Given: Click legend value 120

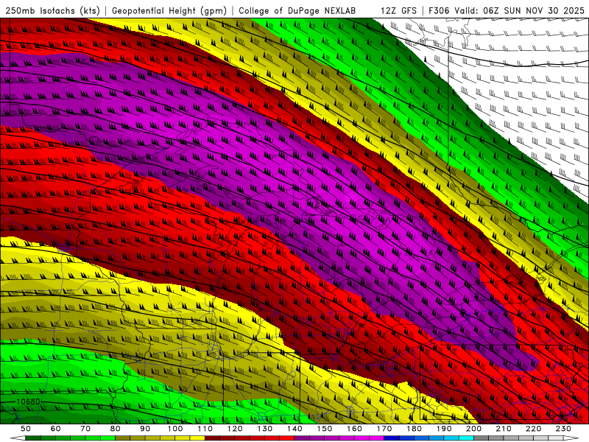Looking at the screenshot, I should 235,429.
